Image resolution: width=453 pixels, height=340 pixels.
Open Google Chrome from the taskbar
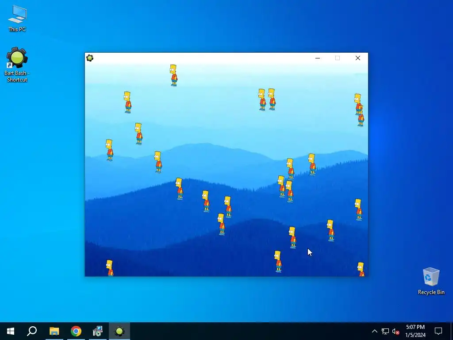pos(76,331)
